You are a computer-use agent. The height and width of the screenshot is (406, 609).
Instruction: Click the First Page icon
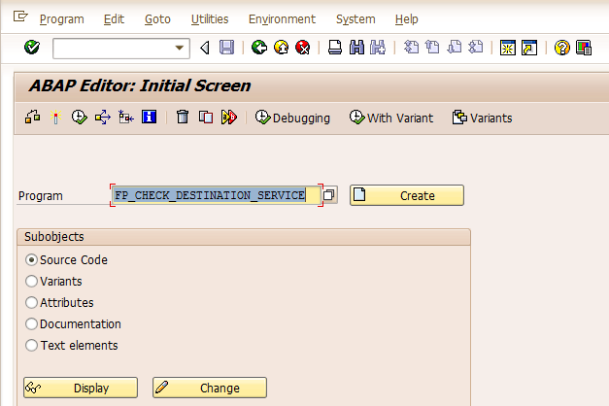click(x=411, y=48)
